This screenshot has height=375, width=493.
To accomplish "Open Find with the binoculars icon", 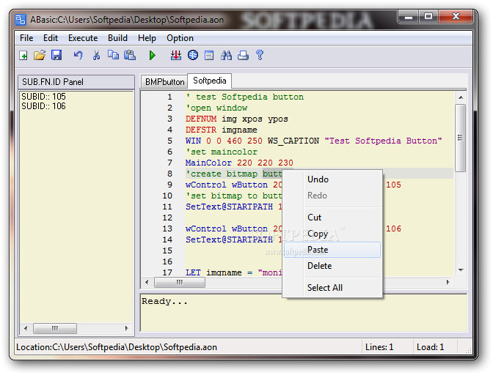I will click(x=226, y=56).
